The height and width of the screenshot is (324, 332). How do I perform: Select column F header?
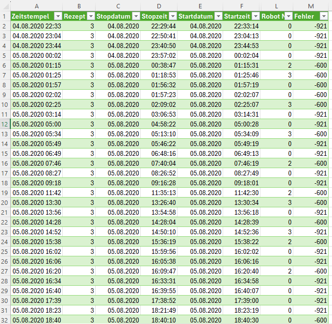point(242,6)
